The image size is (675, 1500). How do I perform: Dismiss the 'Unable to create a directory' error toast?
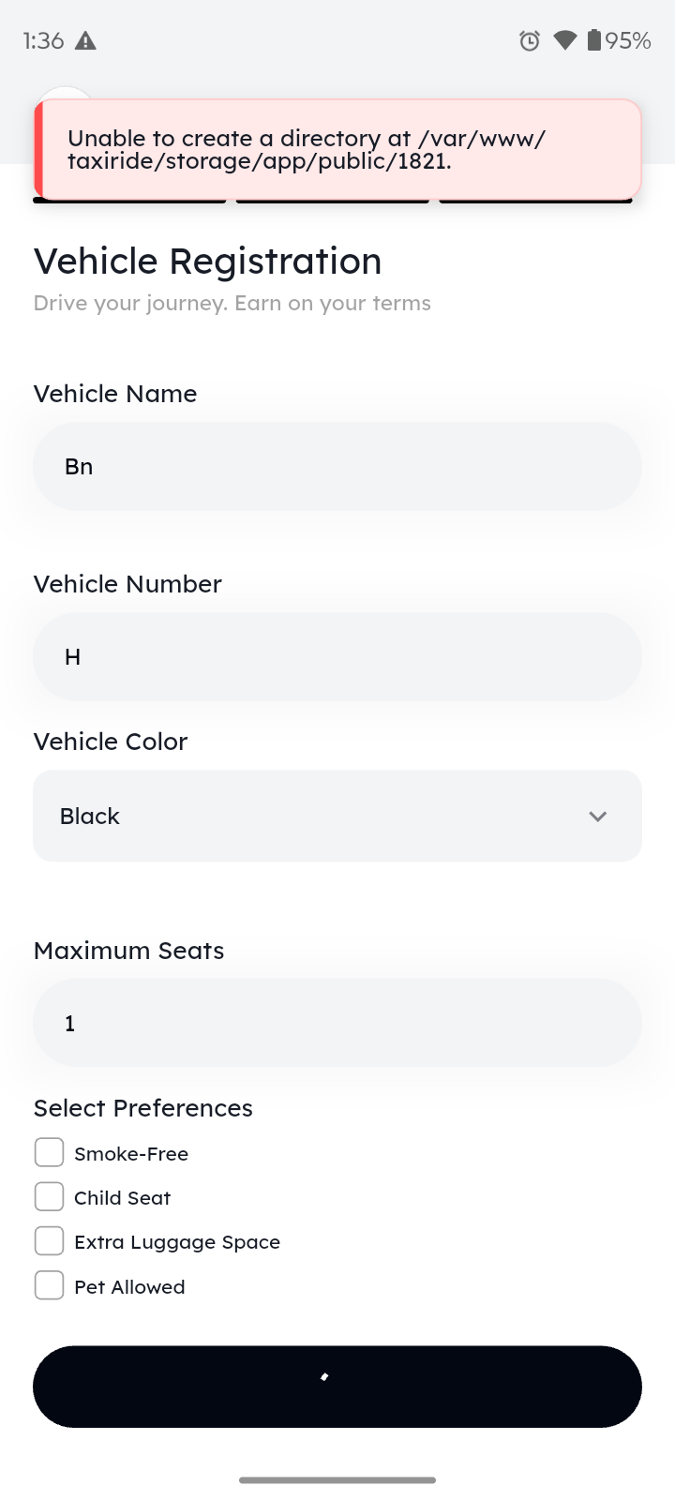tap(337, 150)
